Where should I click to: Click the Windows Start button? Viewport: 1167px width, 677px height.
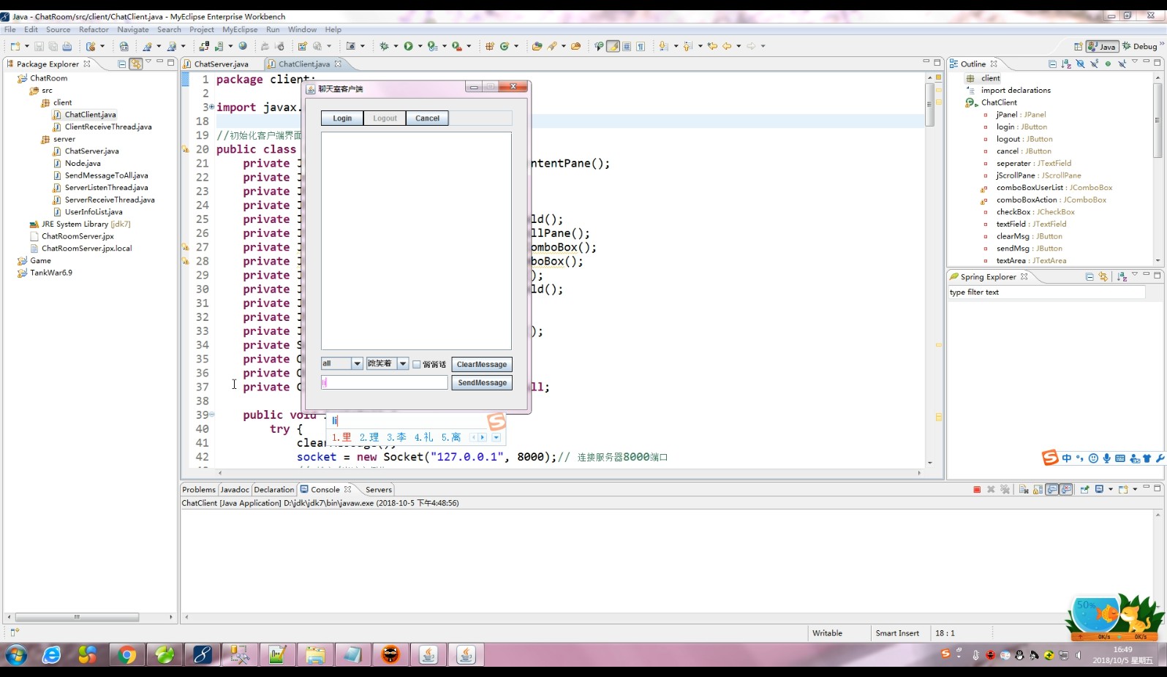tap(16, 655)
